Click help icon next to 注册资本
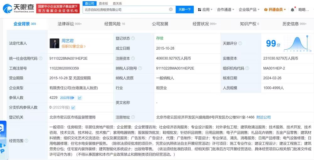This screenshot has height=160, width=314. [133, 58]
